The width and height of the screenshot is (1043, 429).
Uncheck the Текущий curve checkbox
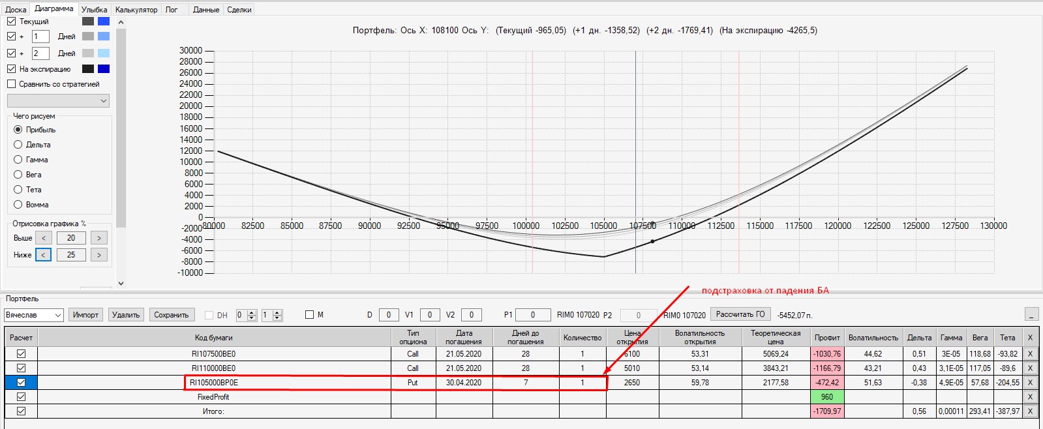coord(11,22)
